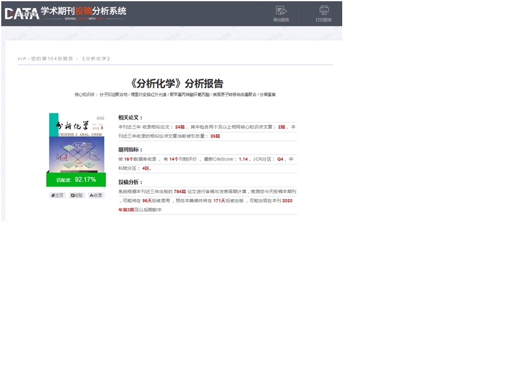Open the journal 主页 homepage button
The image size is (517, 388).
coord(57,195)
